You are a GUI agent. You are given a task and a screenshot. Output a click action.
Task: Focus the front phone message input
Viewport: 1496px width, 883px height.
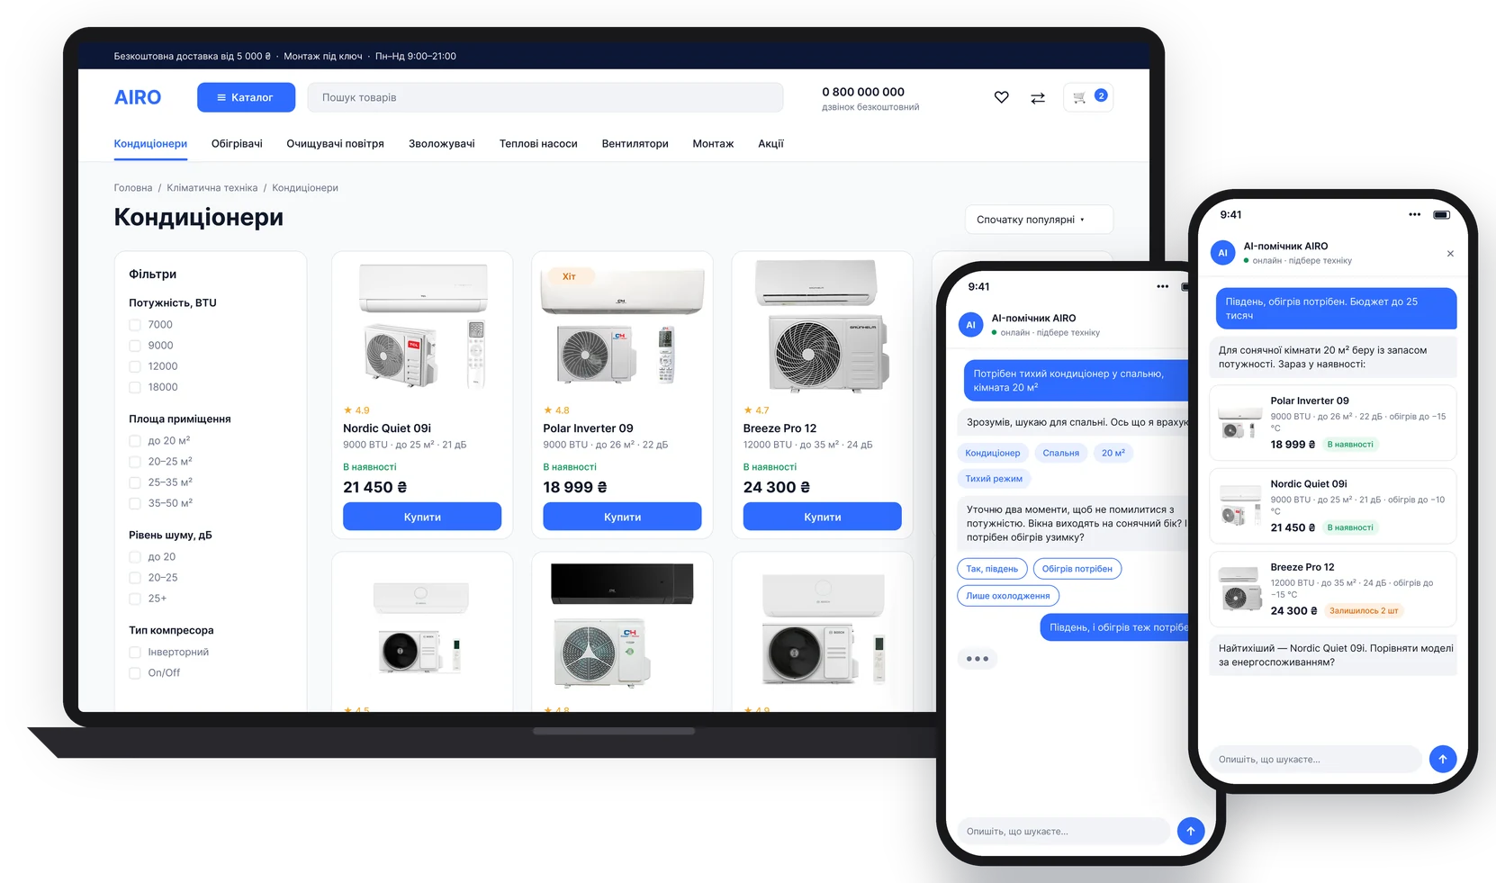click(1314, 759)
